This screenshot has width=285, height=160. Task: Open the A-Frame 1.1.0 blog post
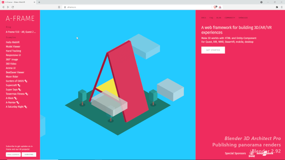[21, 32]
